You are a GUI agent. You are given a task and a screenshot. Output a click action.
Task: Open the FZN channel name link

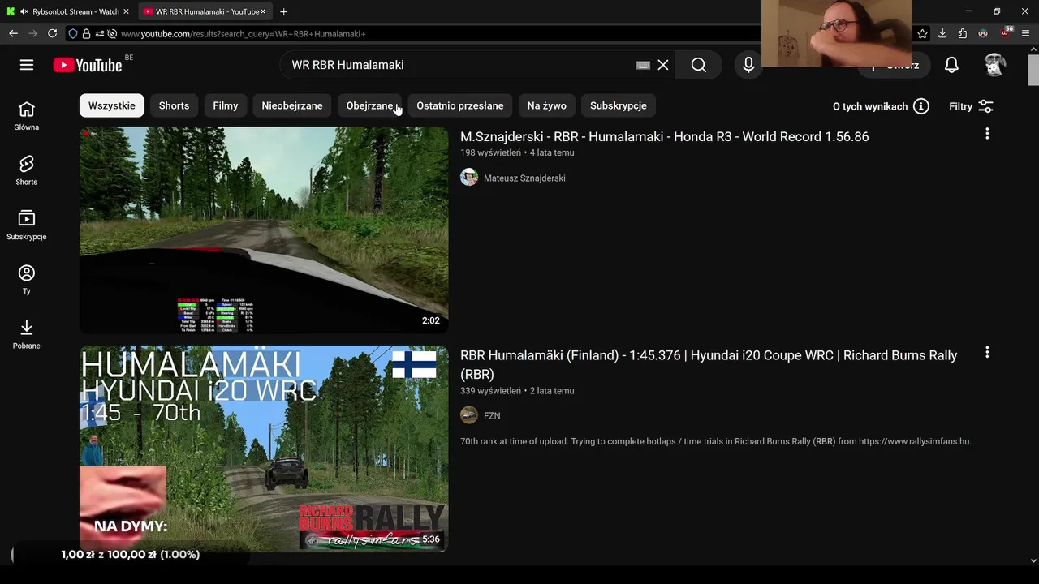click(x=492, y=415)
